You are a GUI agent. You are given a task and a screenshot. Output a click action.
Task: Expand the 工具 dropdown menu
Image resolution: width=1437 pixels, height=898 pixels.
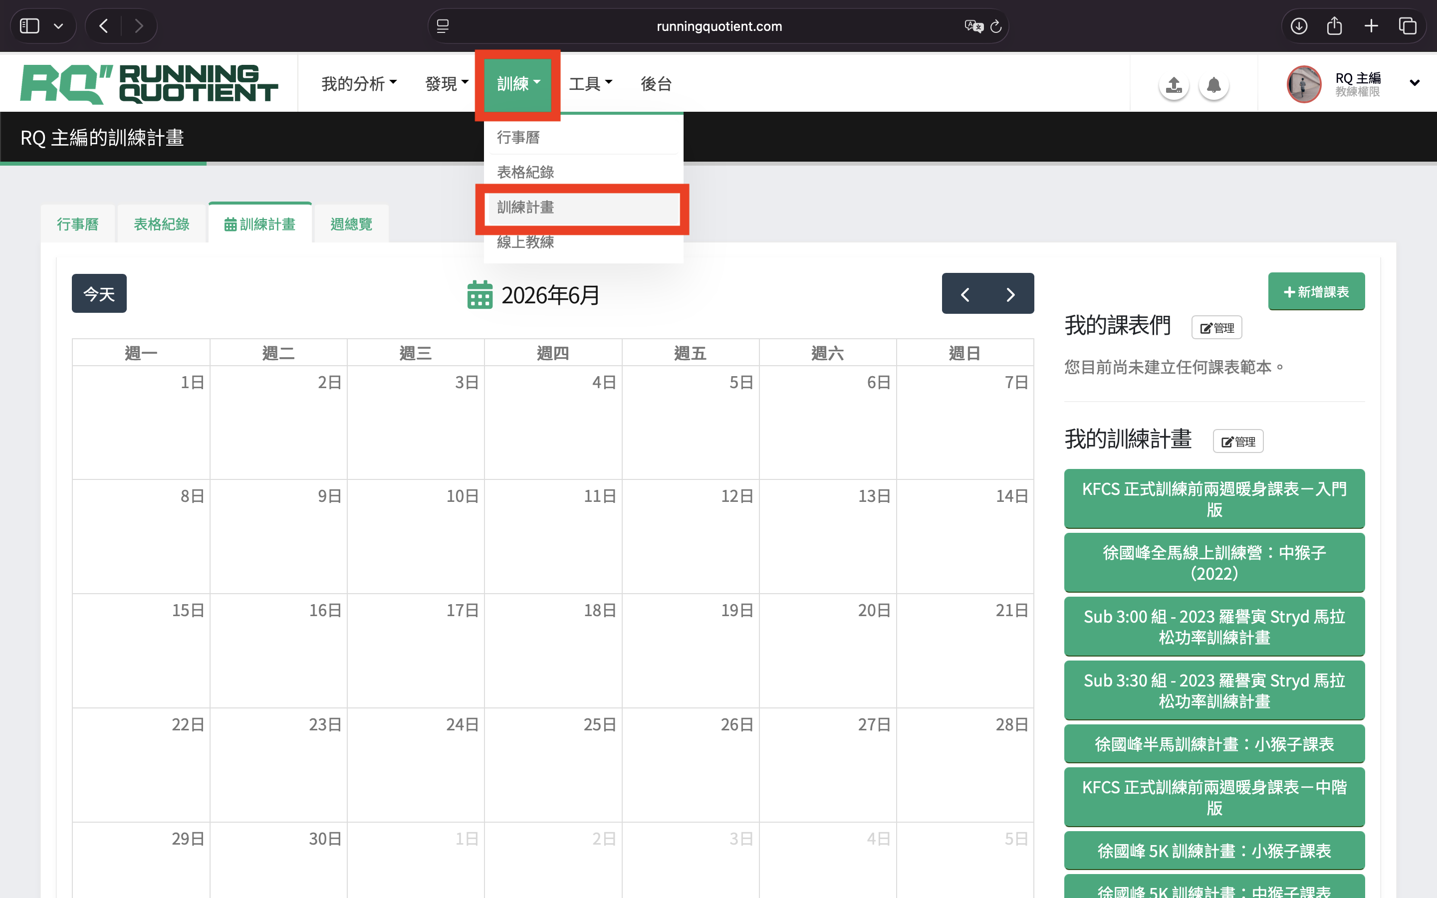590,84
